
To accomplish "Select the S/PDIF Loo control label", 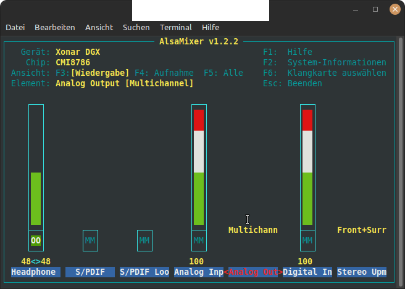I will (144, 272).
